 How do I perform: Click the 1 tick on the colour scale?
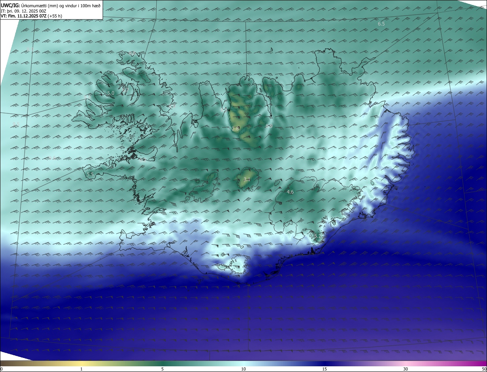click(x=81, y=369)
